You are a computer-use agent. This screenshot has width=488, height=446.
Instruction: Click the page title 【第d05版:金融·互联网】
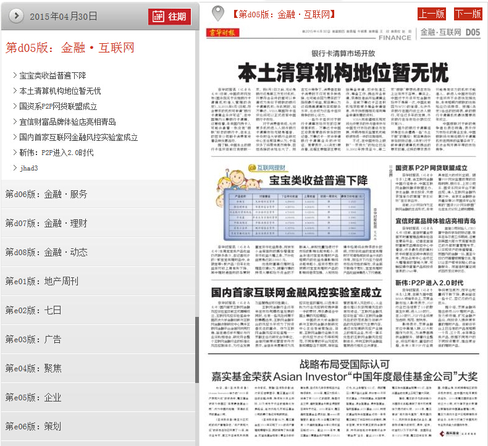[284, 14]
